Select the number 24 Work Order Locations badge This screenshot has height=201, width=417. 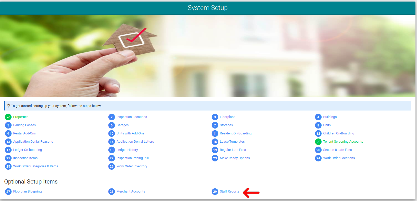coord(318,158)
